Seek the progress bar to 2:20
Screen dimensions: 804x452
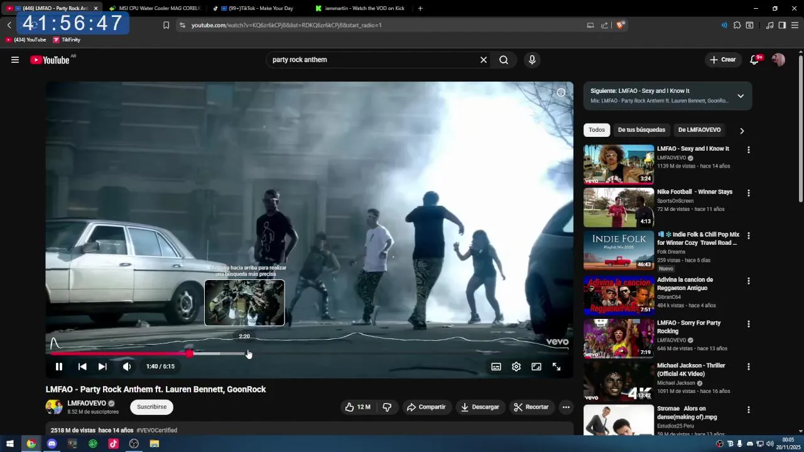[x=244, y=353]
